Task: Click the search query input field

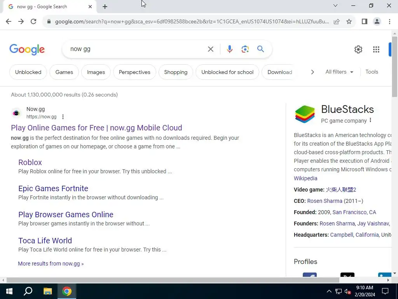Action: click(137, 49)
